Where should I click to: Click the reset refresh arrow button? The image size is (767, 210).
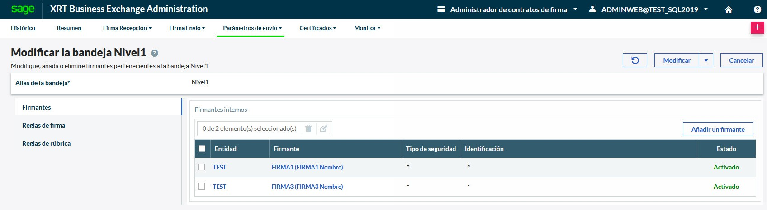click(634, 60)
